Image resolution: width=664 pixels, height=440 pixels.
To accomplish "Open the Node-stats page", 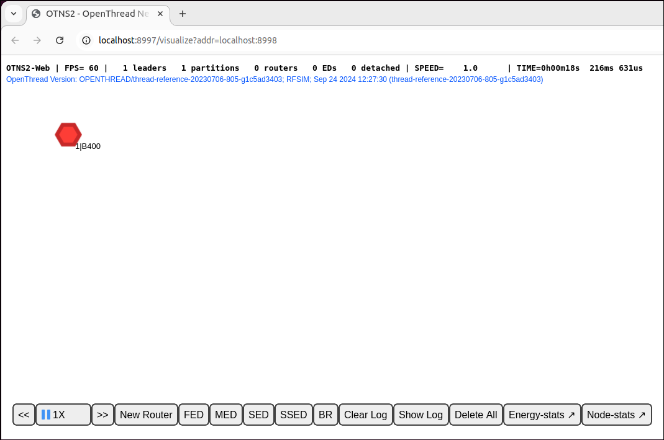I will click(616, 415).
